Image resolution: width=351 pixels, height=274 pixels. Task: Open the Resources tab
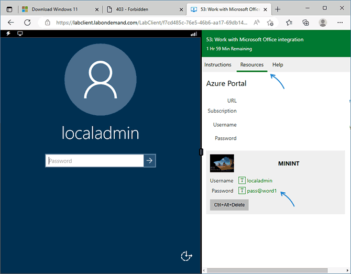(x=252, y=64)
